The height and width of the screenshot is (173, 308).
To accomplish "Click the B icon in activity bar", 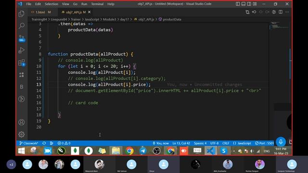I will [x=21, y=86].
